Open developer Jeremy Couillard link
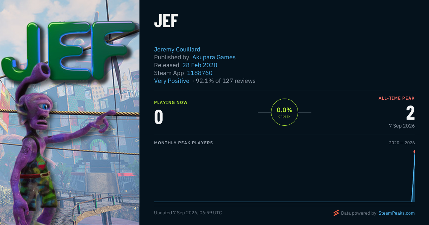The image size is (429, 225). coord(177,49)
